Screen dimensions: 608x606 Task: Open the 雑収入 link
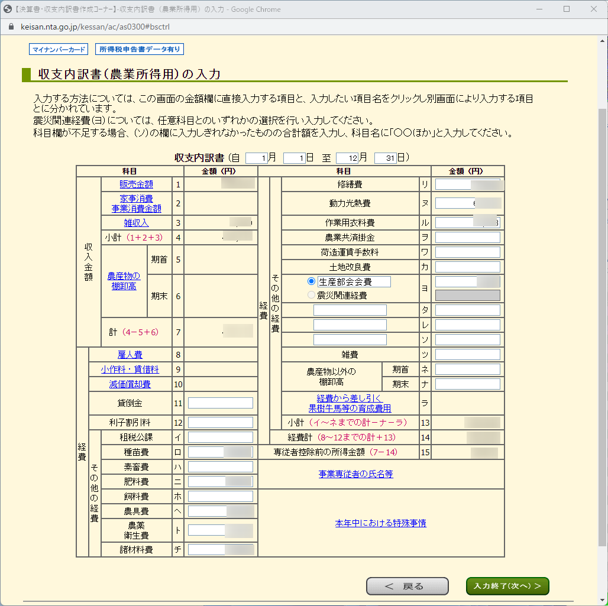click(x=136, y=223)
